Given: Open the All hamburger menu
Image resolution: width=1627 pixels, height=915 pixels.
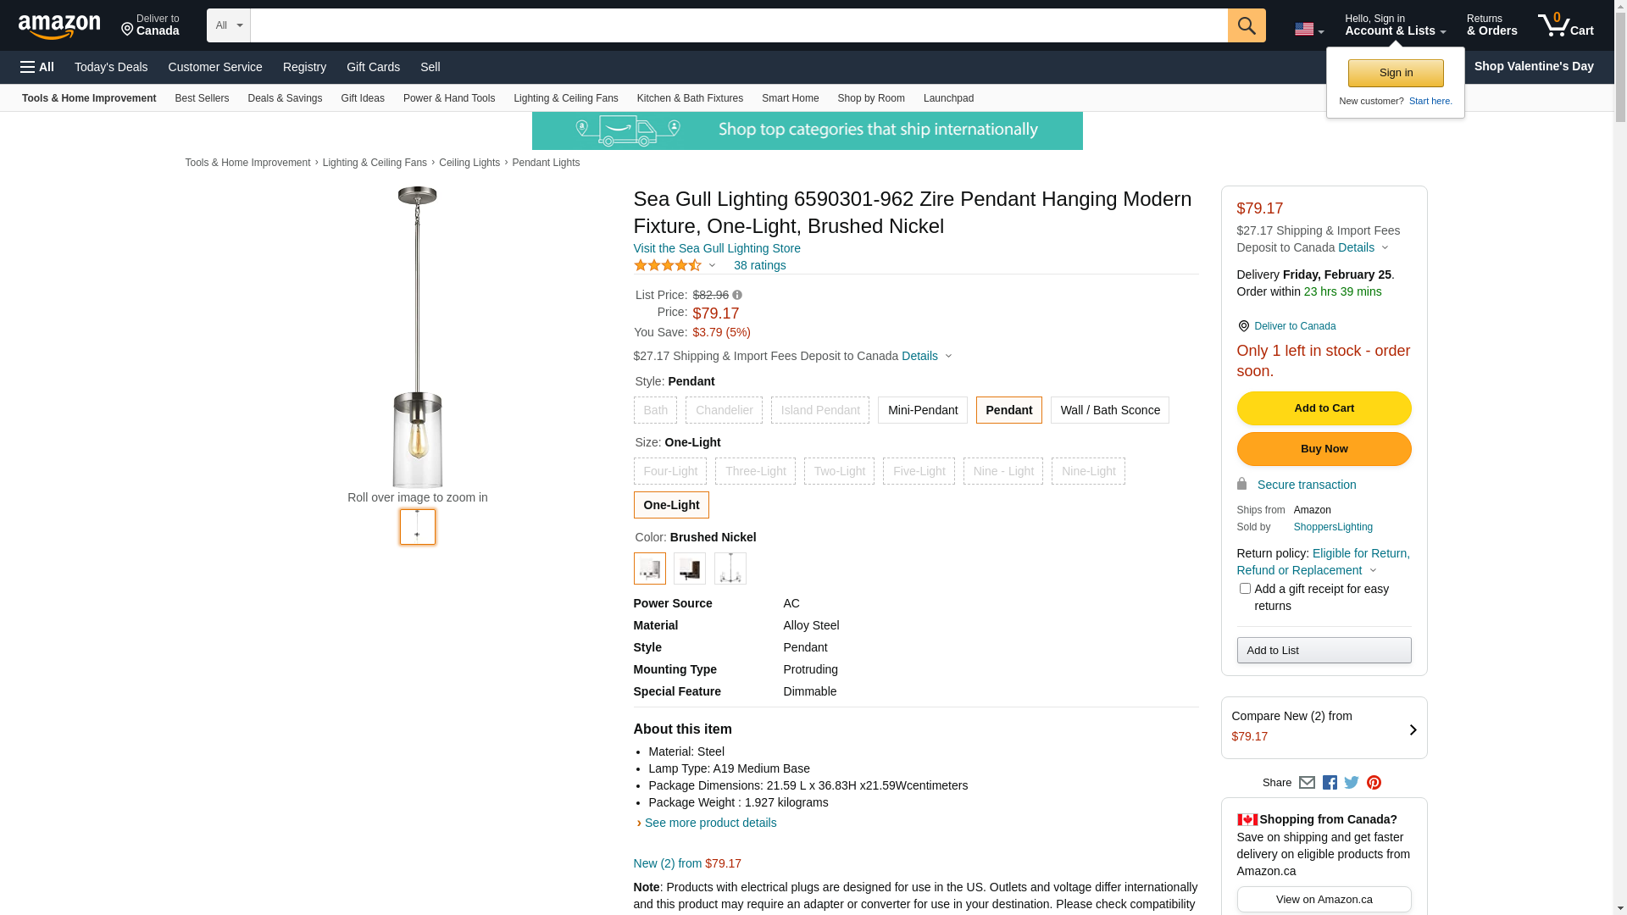Looking at the screenshot, I should pos(37,67).
